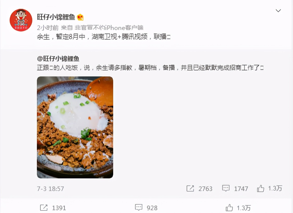Open the 旺仔小锦鲤鱼 profile avatar

(21, 20)
